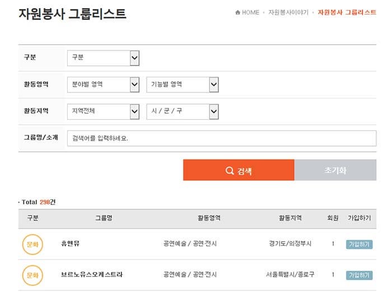
Task: Click the 문화 badge in 휴앤뮤 row
Action: pos(32,244)
